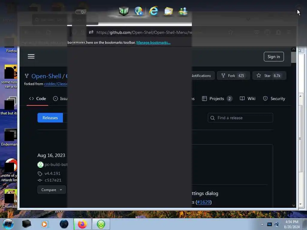This screenshot has width=307, height=230.
Task: Select the 'some russ ran a rat' desktop icon
Action: 9,77
